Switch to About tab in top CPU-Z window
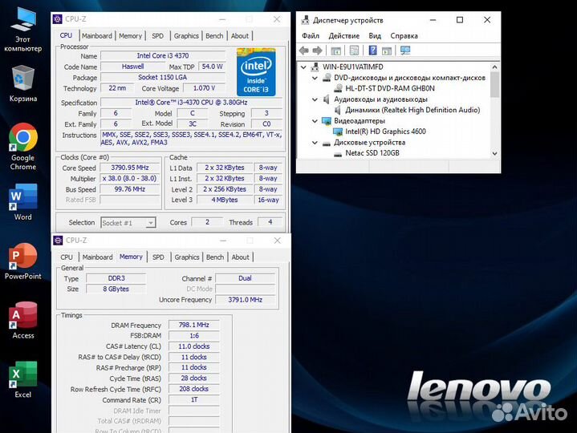Image resolution: width=577 pixels, height=433 pixels. (240, 36)
